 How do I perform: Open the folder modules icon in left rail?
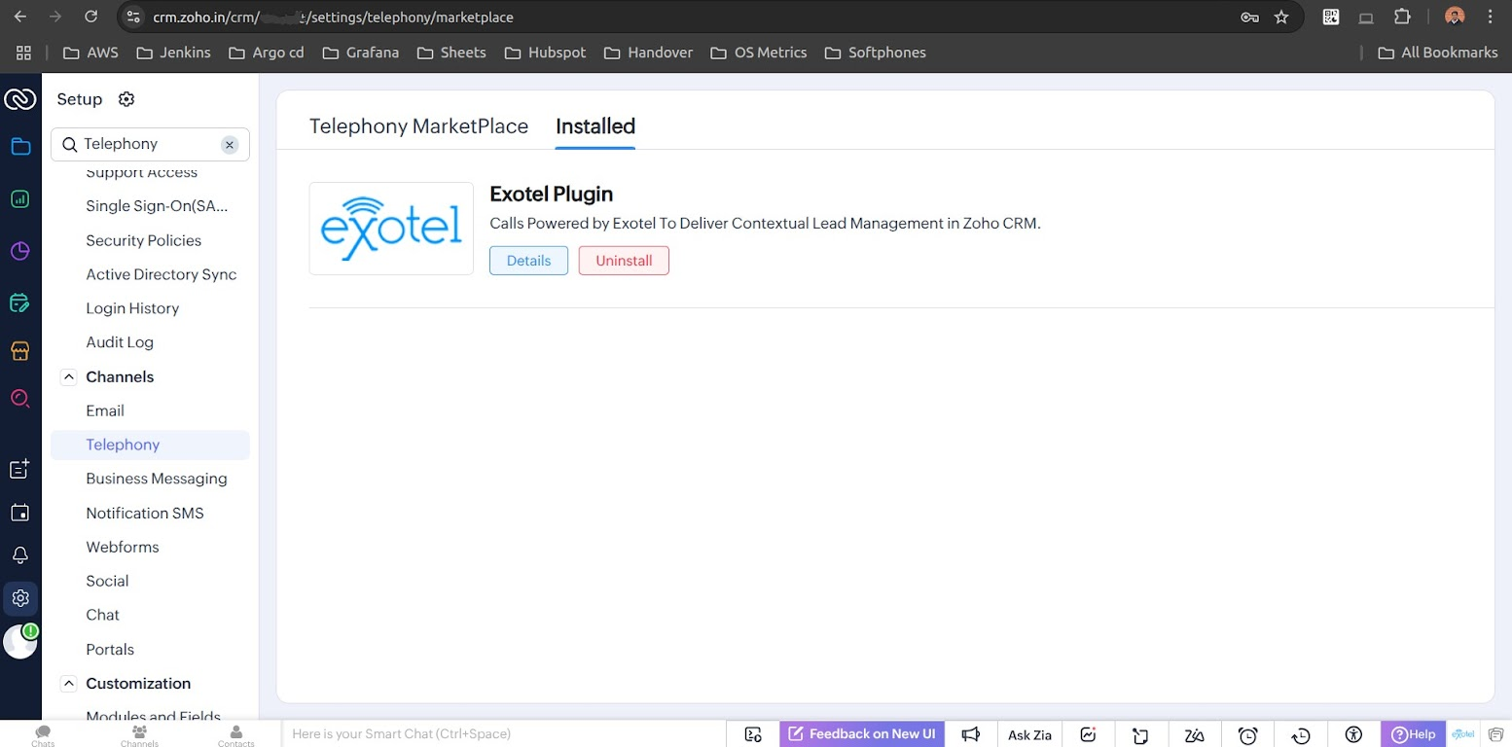pos(20,147)
